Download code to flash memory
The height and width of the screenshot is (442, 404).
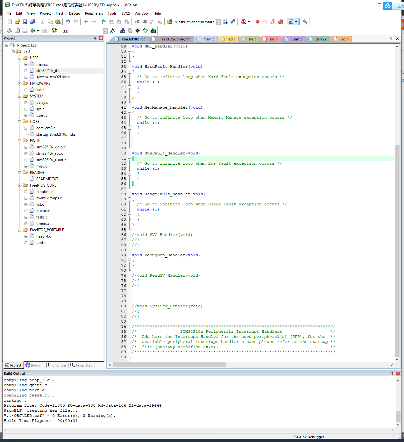pyautogui.click(x=54, y=31)
